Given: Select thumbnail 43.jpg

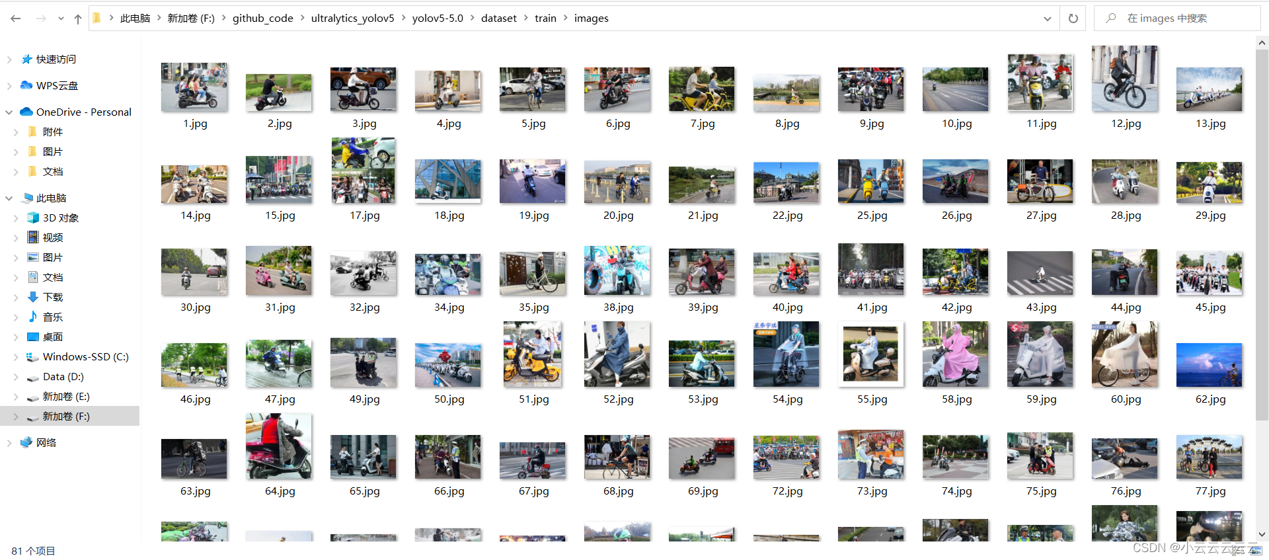Looking at the screenshot, I should coord(1040,273).
